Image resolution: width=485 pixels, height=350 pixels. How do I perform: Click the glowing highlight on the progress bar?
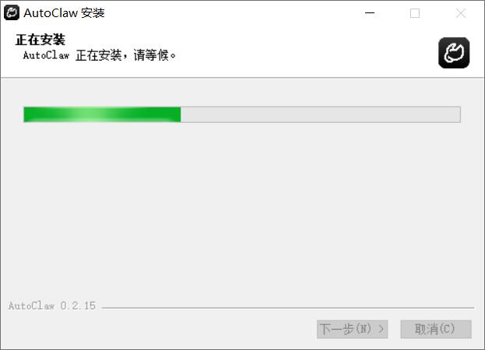(93, 114)
